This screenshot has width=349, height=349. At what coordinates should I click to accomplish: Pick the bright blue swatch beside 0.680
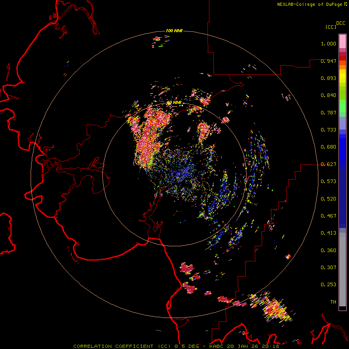pos(342,149)
